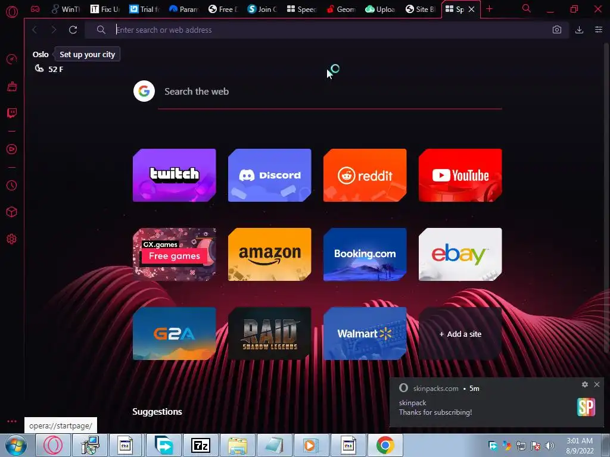This screenshot has height=457, width=610.
Task: Open Settings gear in sidebar
Action: (x=12, y=239)
